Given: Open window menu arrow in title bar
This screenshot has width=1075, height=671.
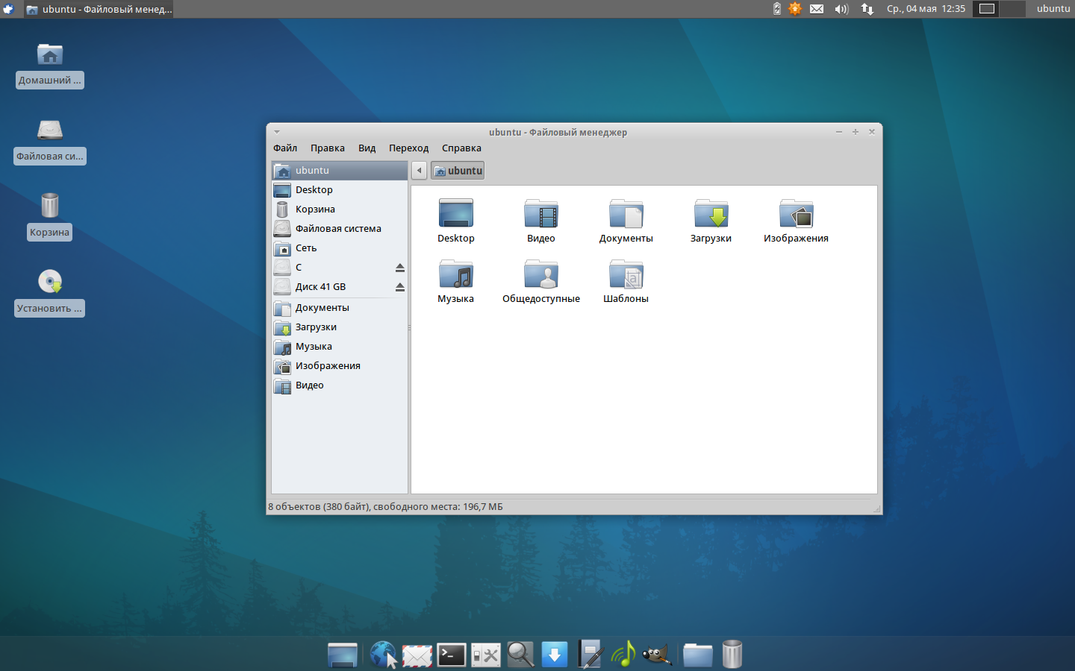Looking at the screenshot, I should tap(277, 132).
